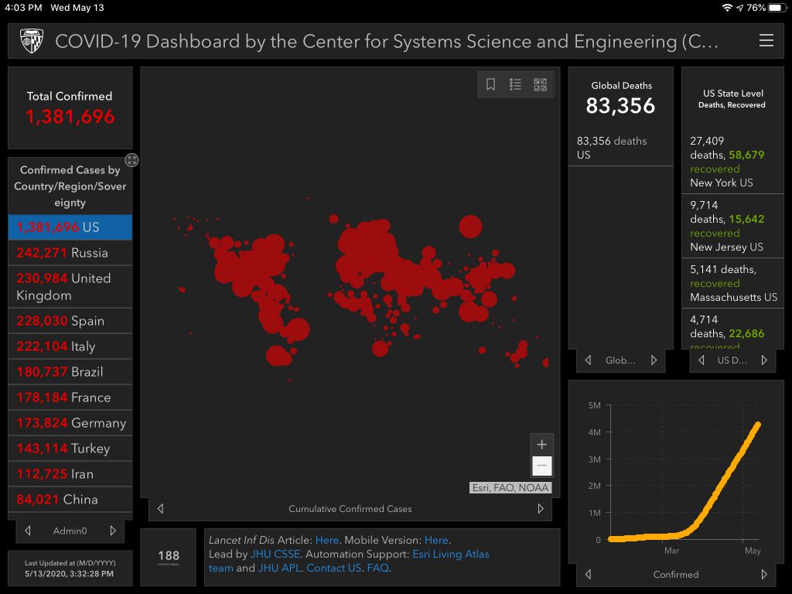
Task: Go to next tab after Admin0
Action: click(113, 531)
